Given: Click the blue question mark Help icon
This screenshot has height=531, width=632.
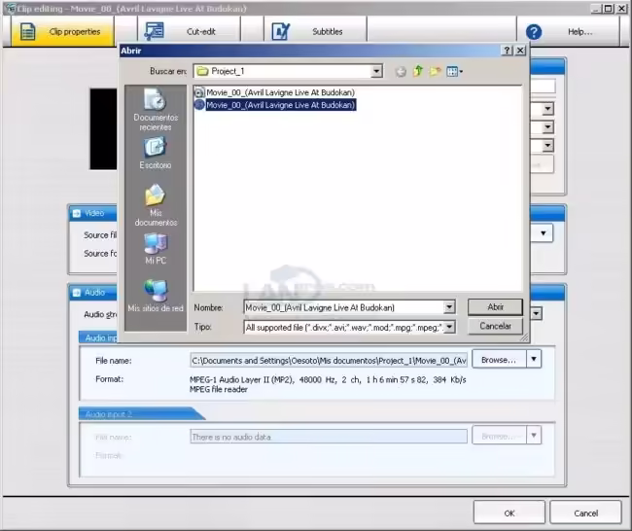Looking at the screenshot, I should pos(534,32).
